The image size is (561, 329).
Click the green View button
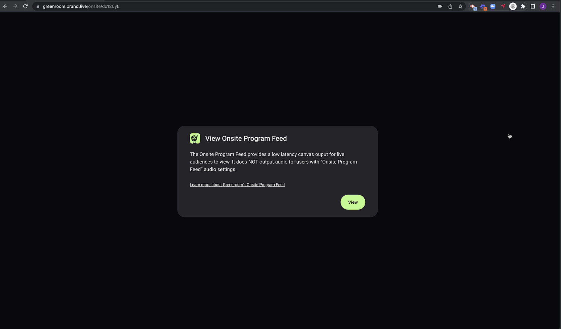[353, 202]
